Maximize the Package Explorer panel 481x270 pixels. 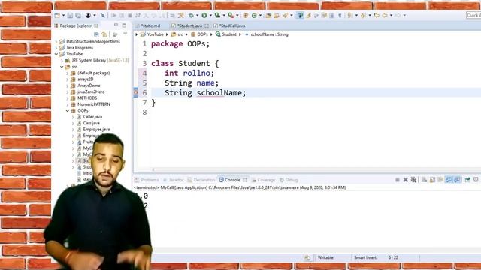pyautogui.click(x=124, y=25)
